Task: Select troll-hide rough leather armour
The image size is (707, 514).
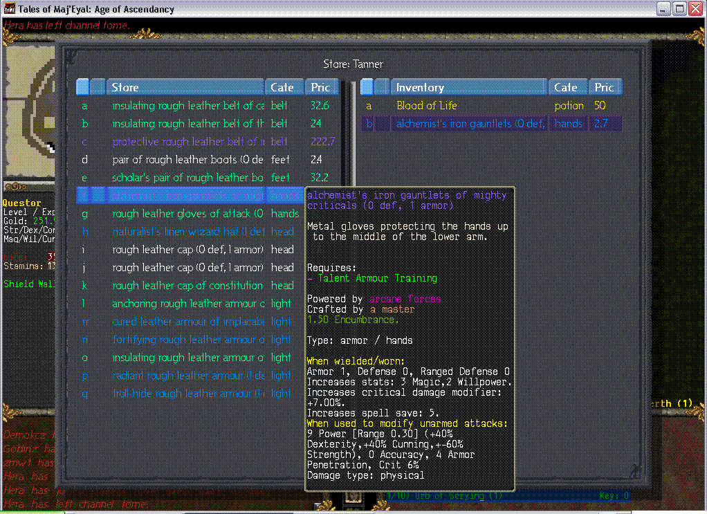Action: point(191,394)
